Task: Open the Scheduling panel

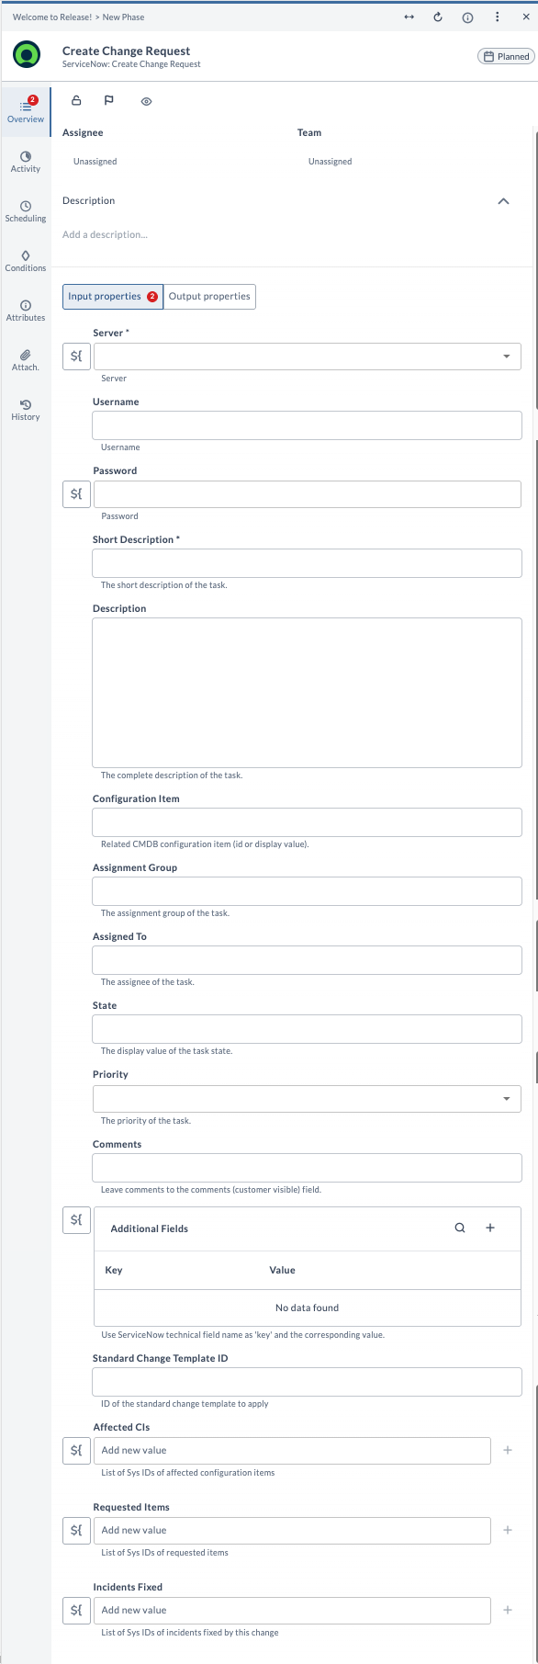Action: click(26, 211)
